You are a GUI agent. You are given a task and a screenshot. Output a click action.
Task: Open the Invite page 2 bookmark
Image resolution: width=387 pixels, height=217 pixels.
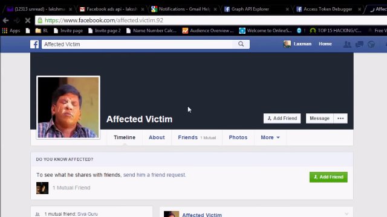click(x=105, y=31)
